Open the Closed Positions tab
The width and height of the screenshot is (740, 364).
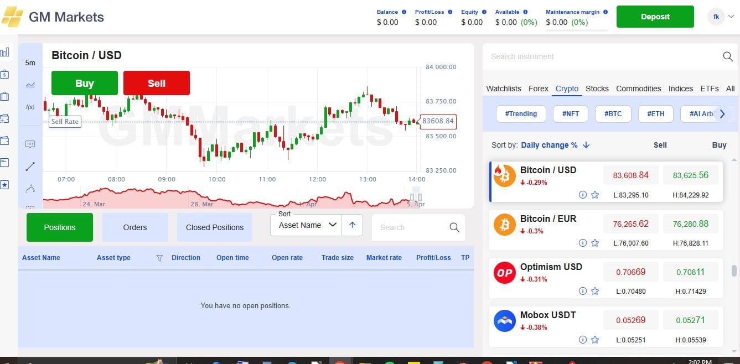(215, 227)
